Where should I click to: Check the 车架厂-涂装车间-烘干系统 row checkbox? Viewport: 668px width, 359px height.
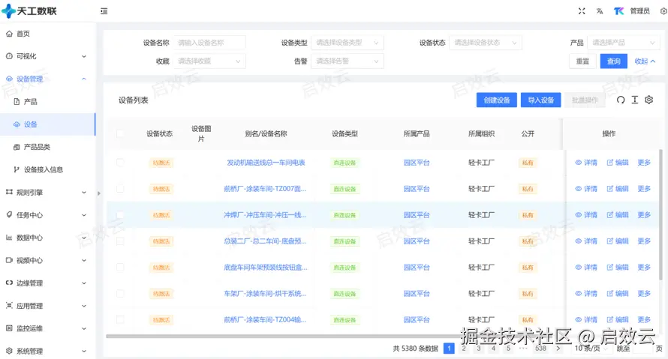[x=120, y=294]
